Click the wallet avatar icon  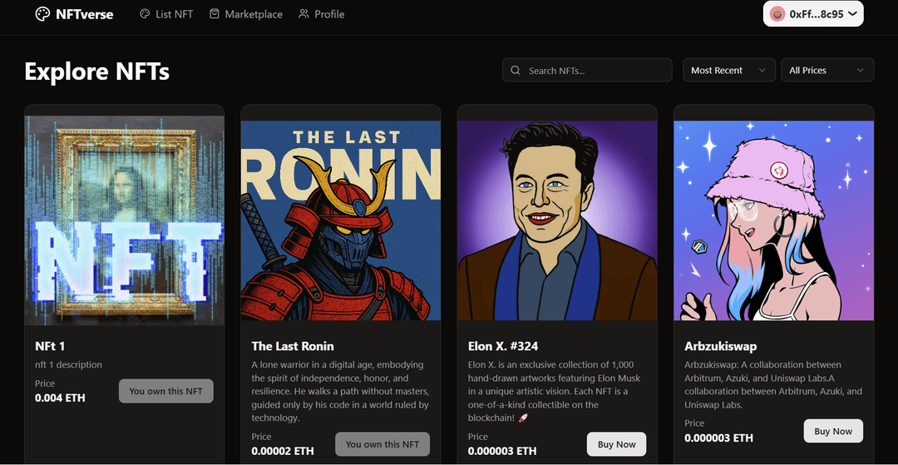pyautogui.click(x=777, y=14)
